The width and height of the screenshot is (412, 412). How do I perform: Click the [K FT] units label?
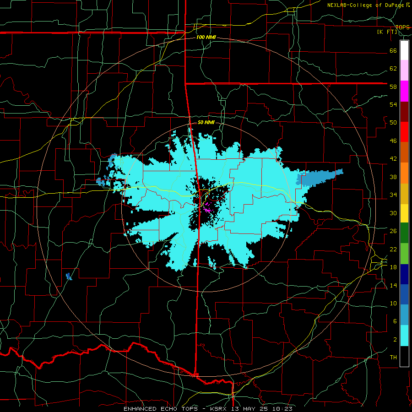pos(387,32)
